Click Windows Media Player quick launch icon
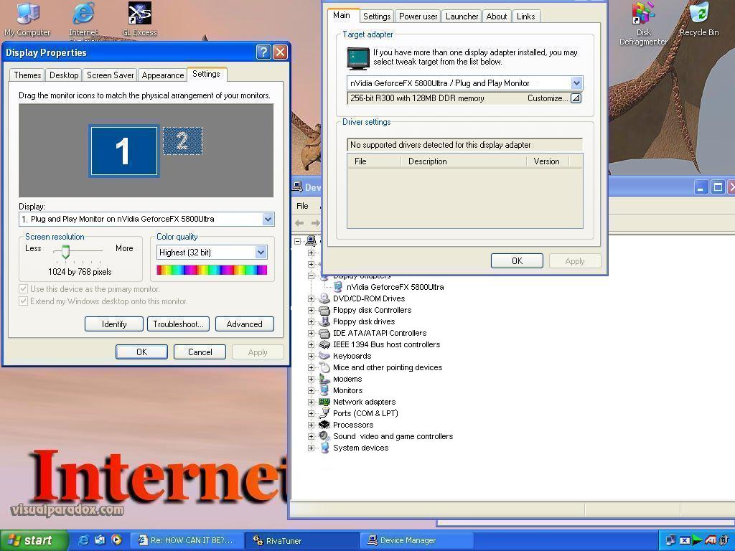Screen dimensions: 735x551 tap(116, 540)
